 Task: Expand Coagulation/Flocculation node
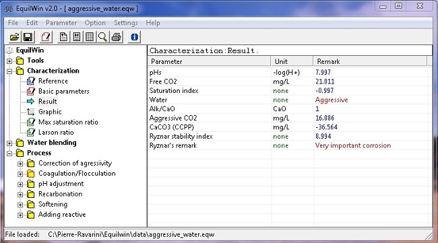click(x=20, y=174)
